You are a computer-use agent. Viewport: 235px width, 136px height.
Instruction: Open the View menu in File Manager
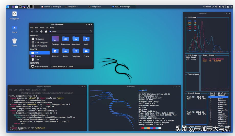(42, 28)
